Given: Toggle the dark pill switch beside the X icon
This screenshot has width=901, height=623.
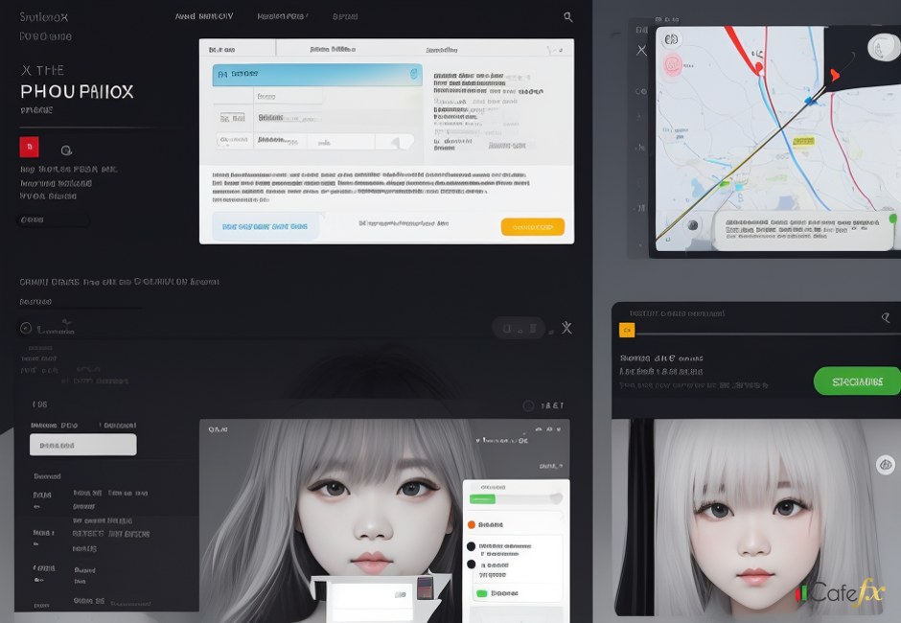Looking at the screenshot, I should (519, 328).
